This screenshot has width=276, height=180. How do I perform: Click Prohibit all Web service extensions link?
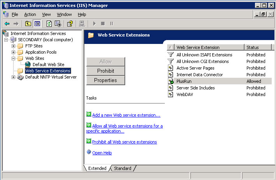point(124,142)
